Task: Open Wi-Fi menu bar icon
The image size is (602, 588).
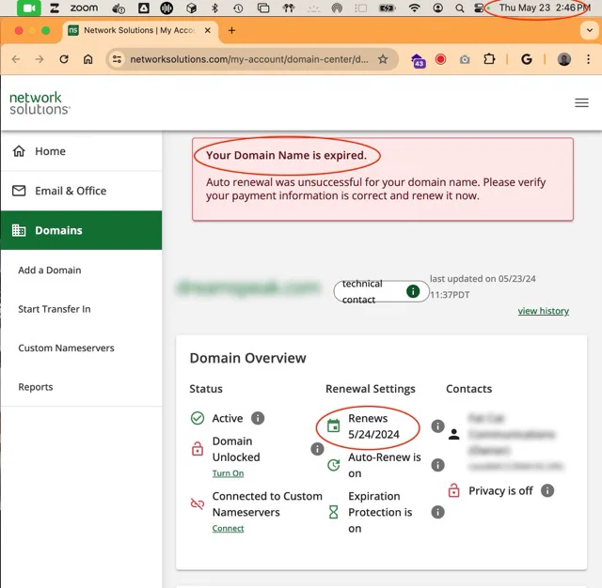Action: point(414,8)
